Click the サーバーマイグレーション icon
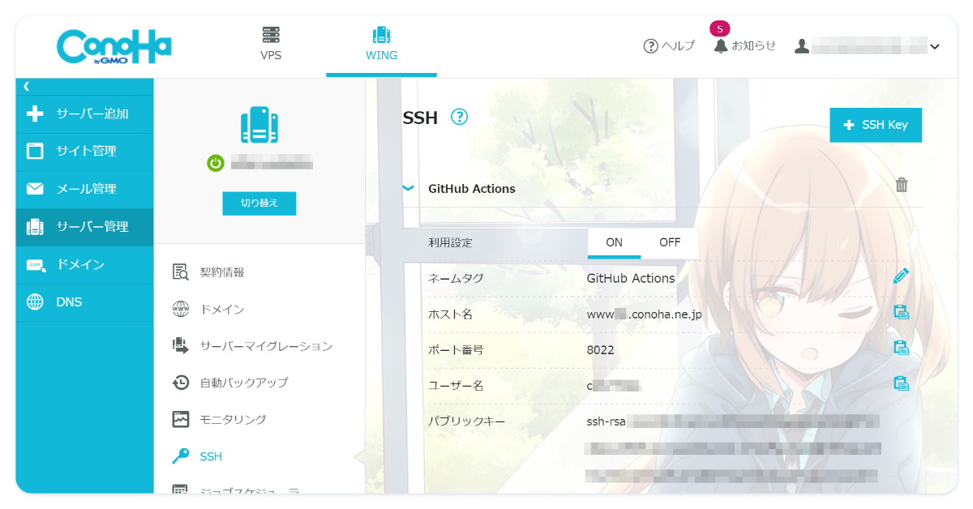The image size is (973, 509). [x=181, y=346]
